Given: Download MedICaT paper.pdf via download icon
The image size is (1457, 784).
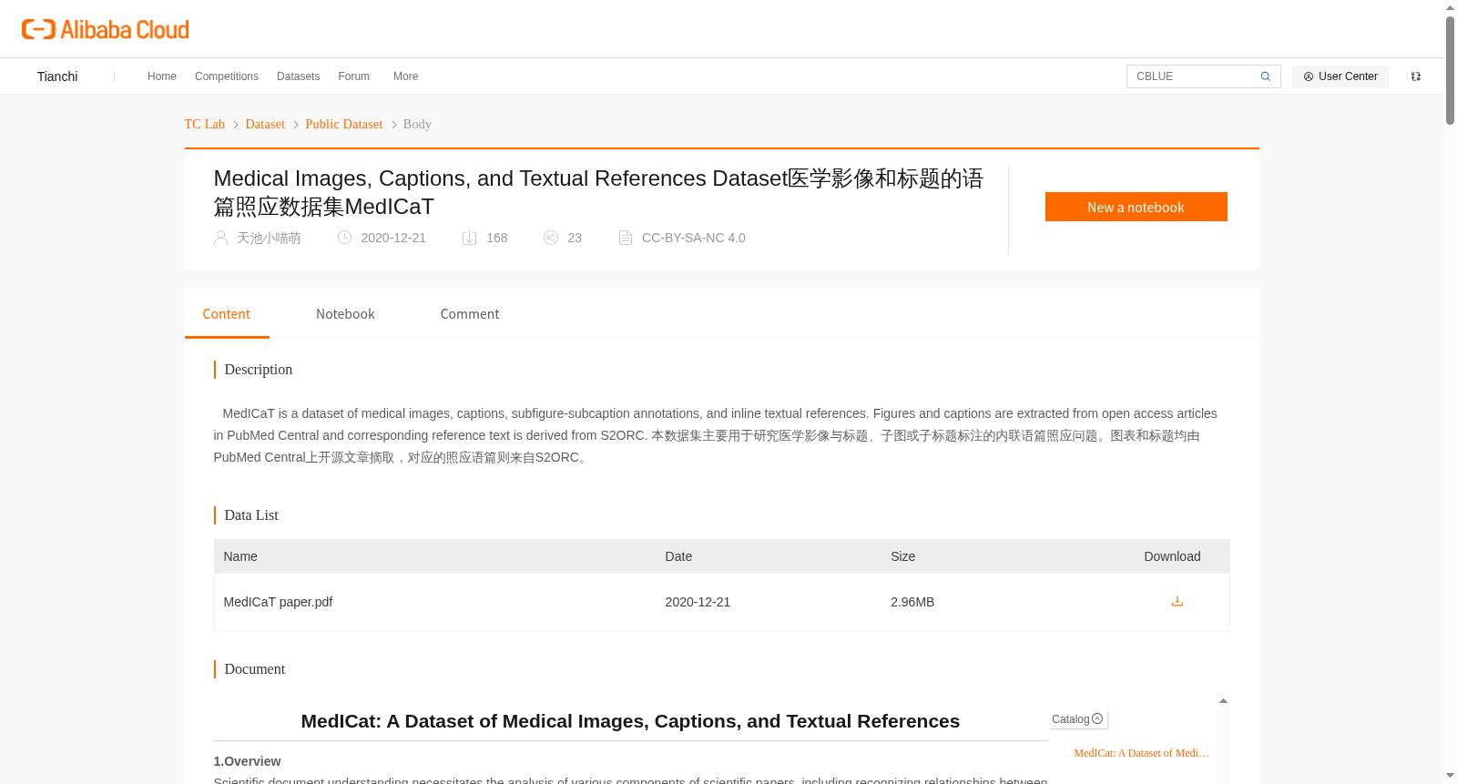Looking at the screenshot, I should pos(1177,601).
